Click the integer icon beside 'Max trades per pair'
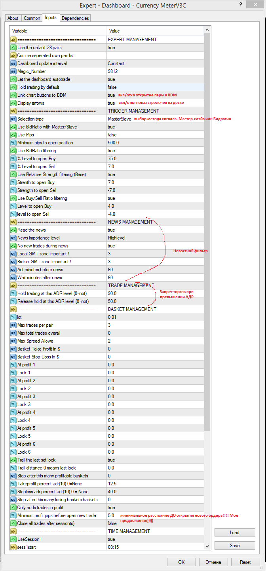Image resolution: width=266 pixels, height=571 pixels. click(x=13, y=325)
